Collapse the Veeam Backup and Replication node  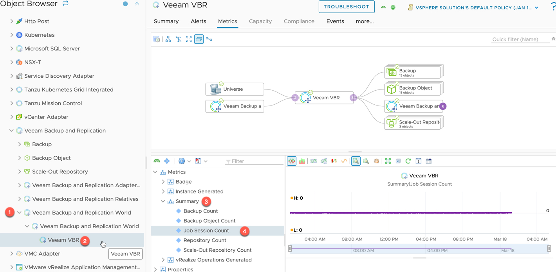[x=12, y=131]
